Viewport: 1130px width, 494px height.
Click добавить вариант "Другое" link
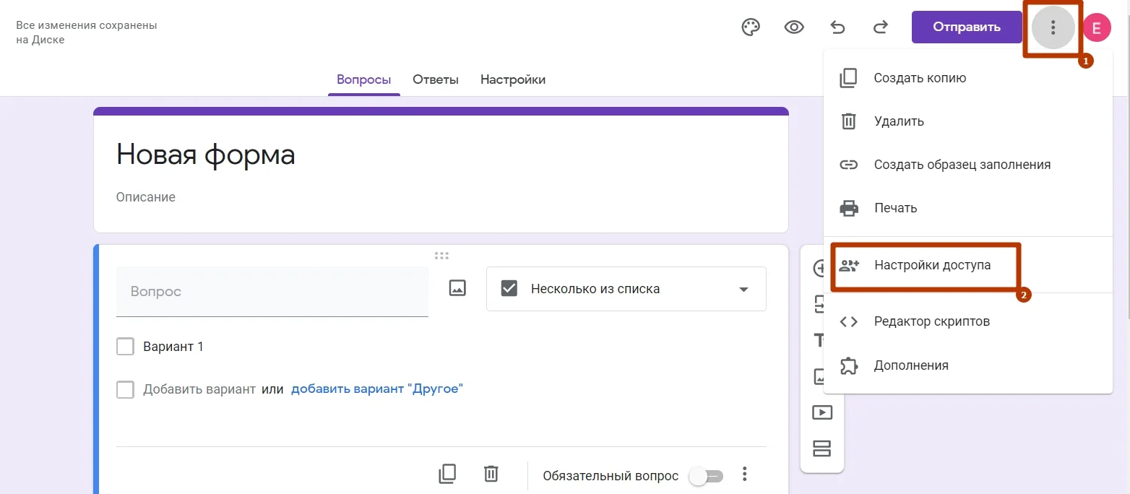376,389
